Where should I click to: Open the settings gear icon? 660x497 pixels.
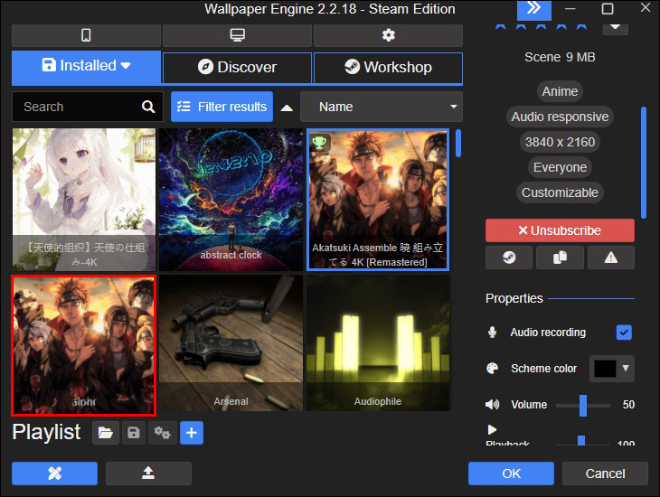[388, 35]
